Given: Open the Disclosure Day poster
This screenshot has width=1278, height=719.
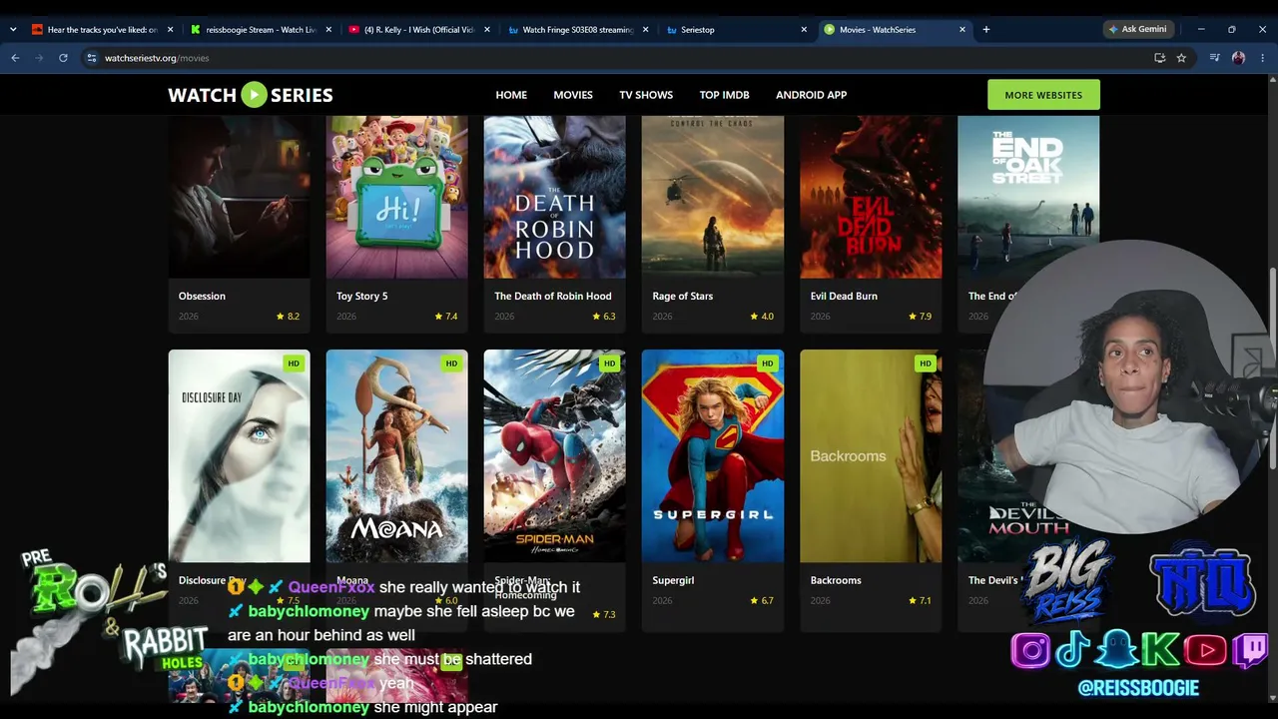Looking at the screenshot, I should [x=240, y=455].
